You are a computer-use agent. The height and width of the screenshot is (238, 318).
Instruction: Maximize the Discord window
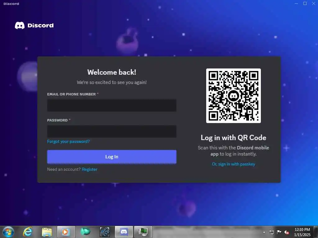pyautogui.click(x=305, y=3)
